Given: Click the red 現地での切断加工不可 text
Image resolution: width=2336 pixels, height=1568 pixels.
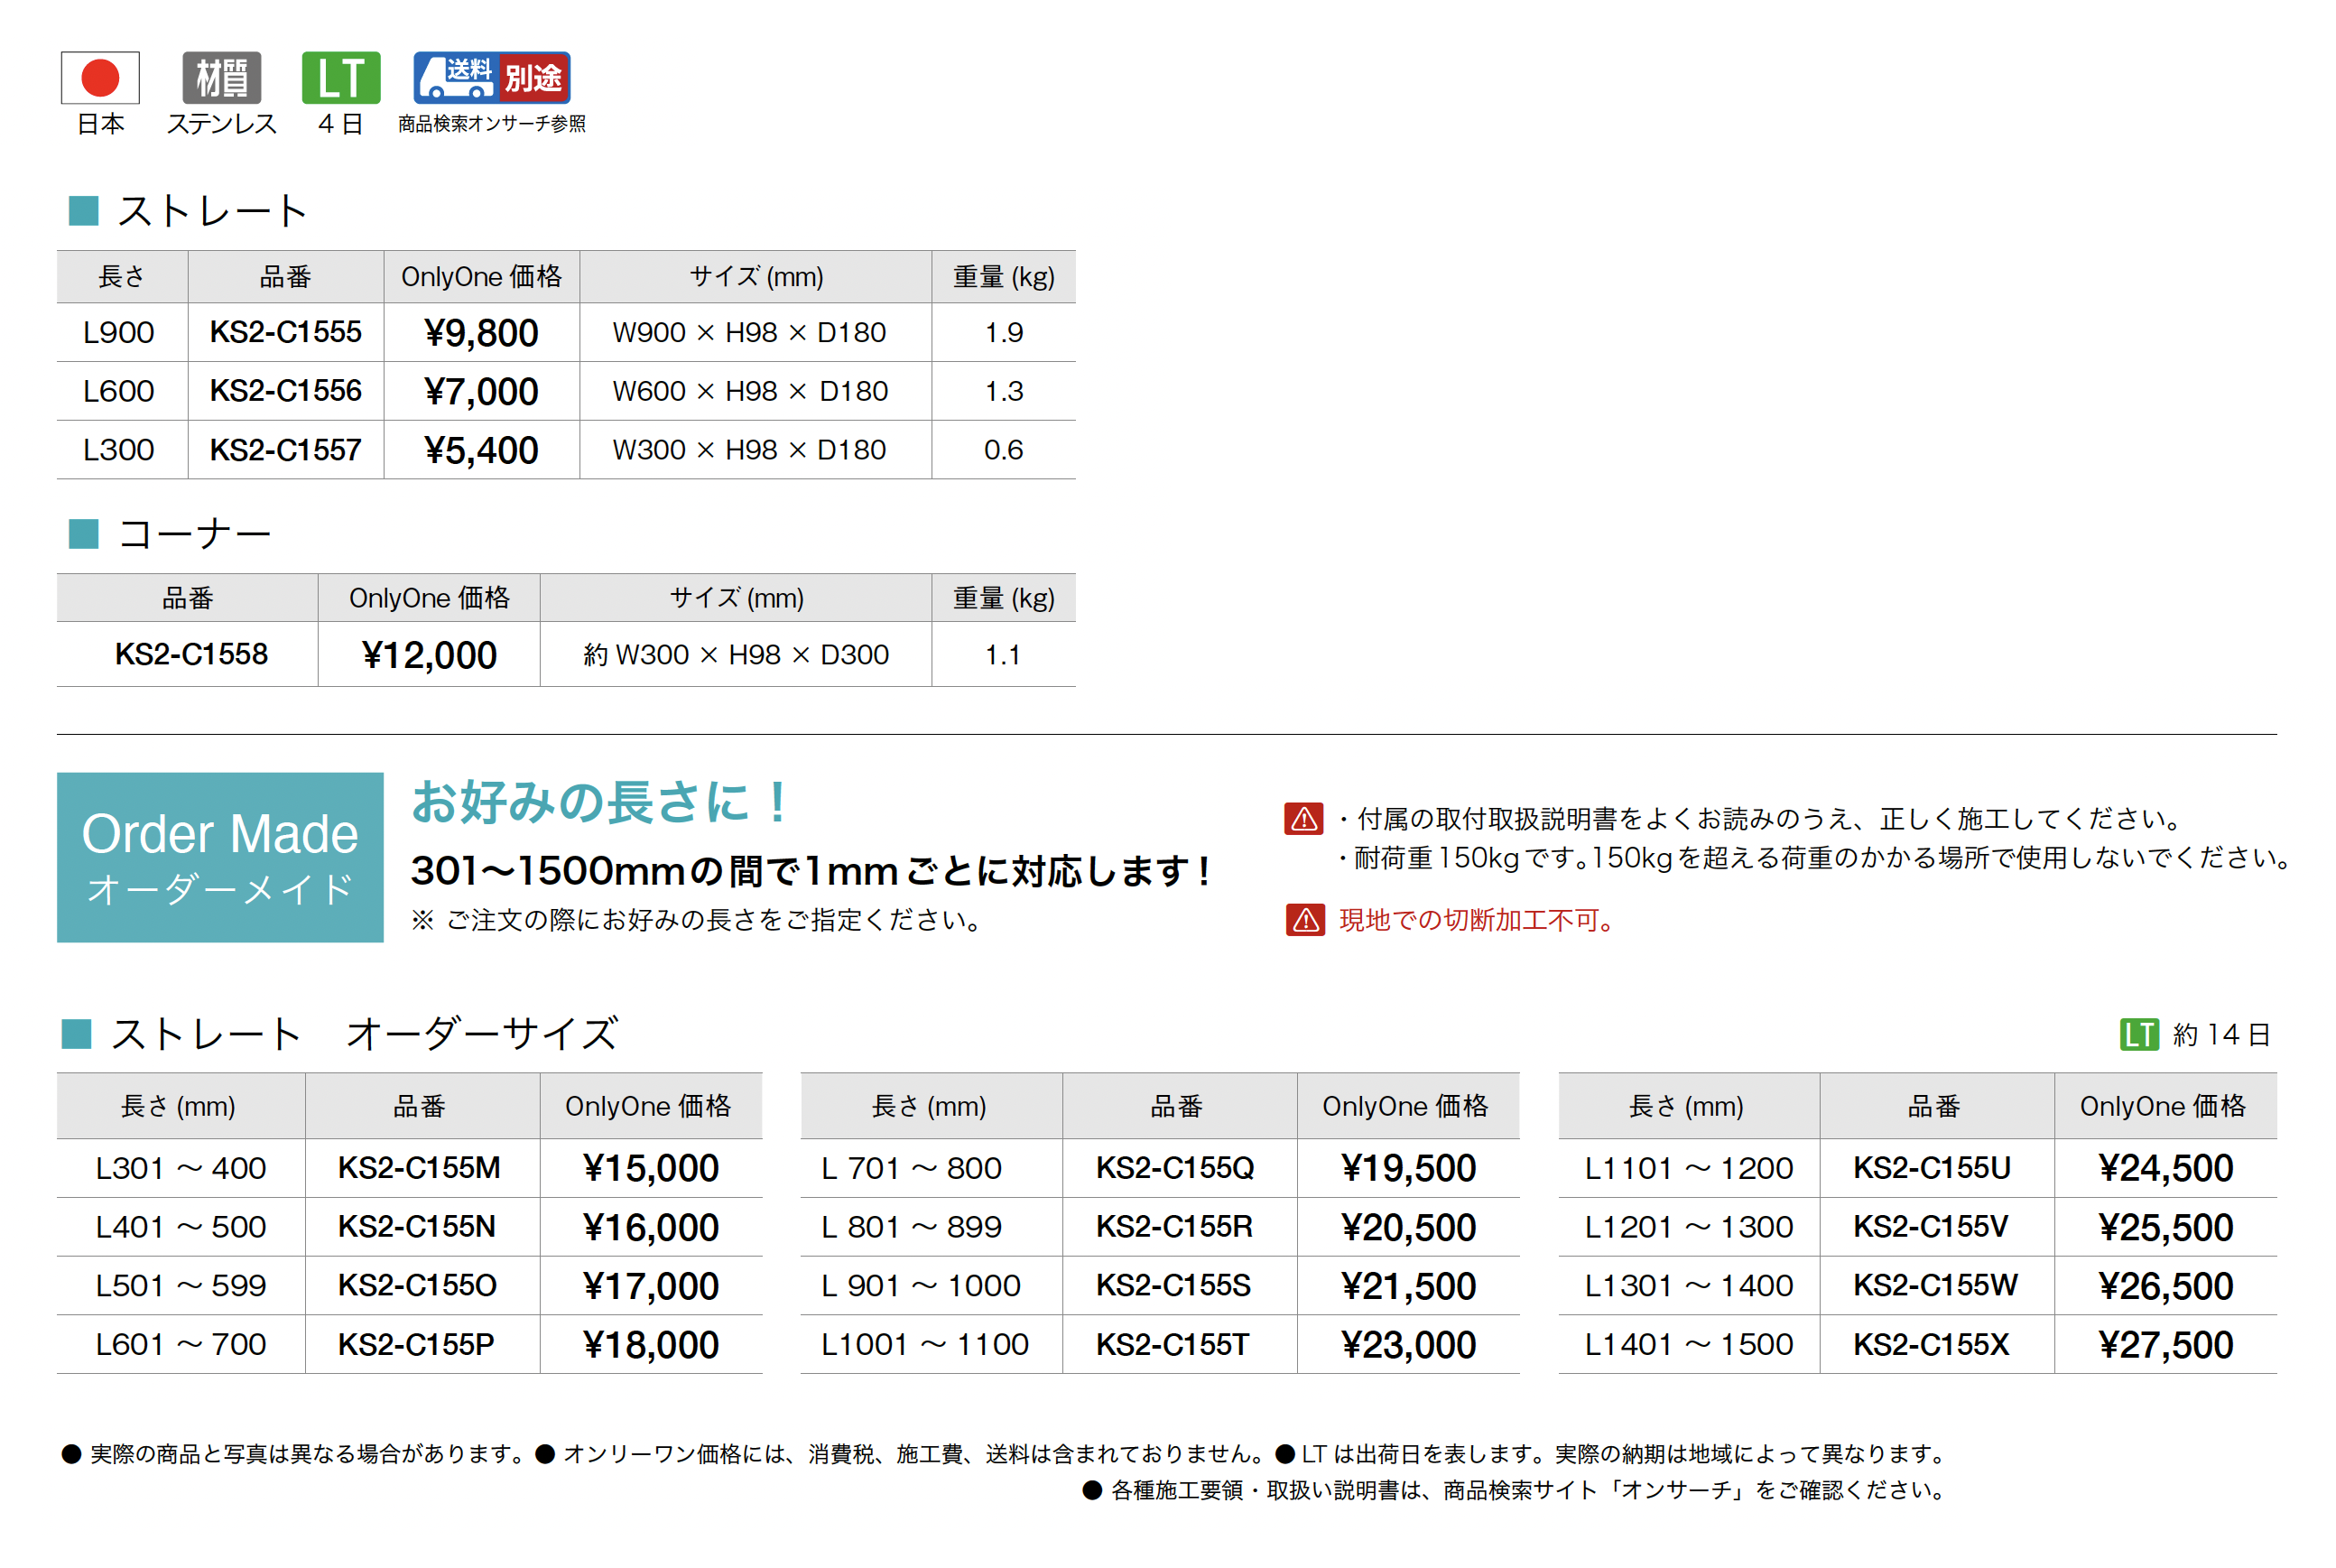Looking at the screenshot, I should tap(1476, 920).
